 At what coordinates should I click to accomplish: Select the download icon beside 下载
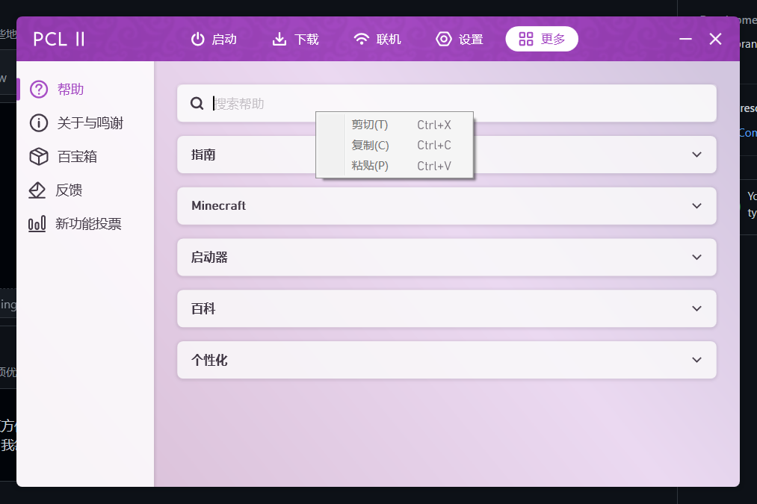point(278,39)
